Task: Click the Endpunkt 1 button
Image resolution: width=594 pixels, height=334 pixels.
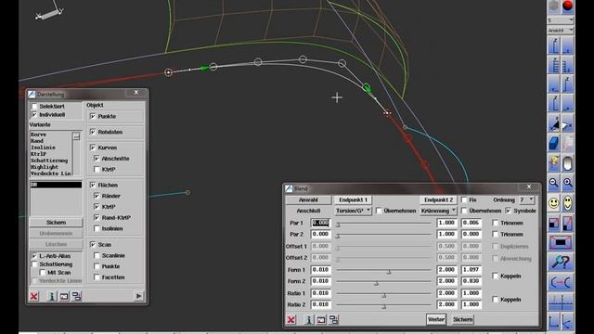Action: pyautogui.click(x=353, y=199)
